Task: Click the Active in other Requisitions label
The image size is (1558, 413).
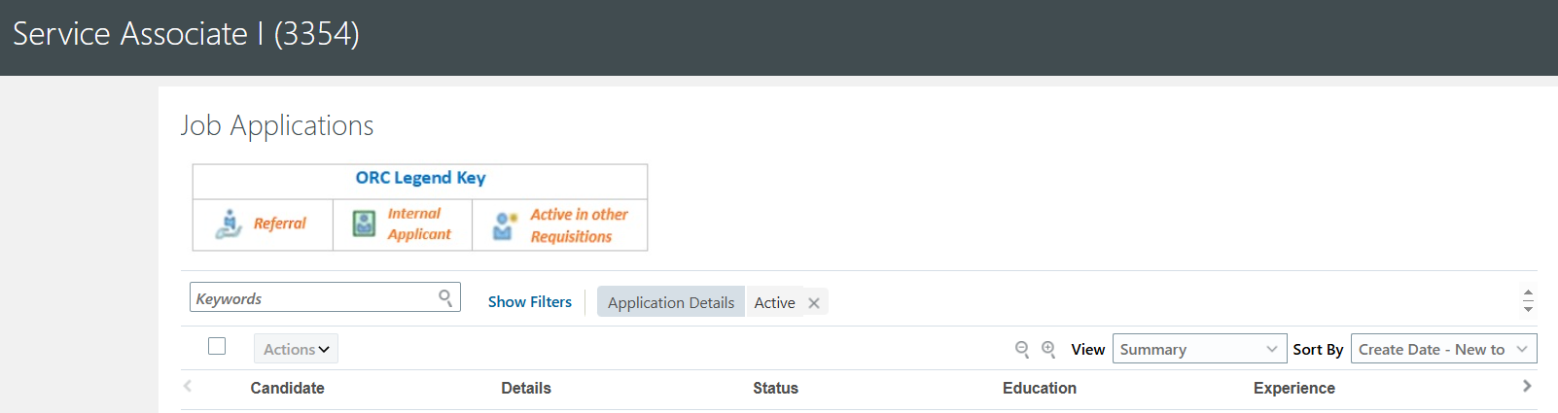Action: tap(579, 225)
